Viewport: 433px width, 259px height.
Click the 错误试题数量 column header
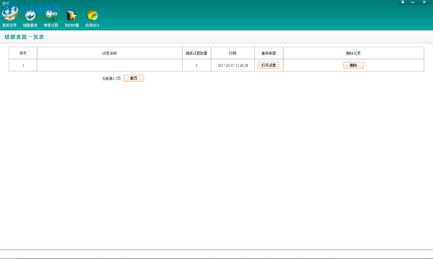point(197,53)
